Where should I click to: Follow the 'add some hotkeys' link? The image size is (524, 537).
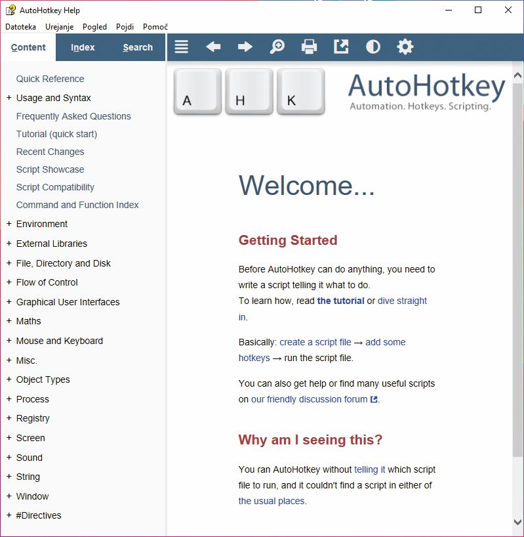coord(386,342)
